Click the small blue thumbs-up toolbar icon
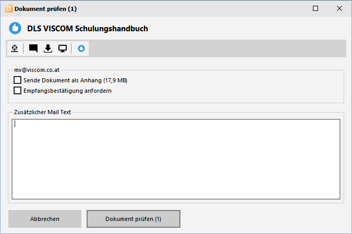The width and height of the screenshot is (352, 234). coord(81,48)
